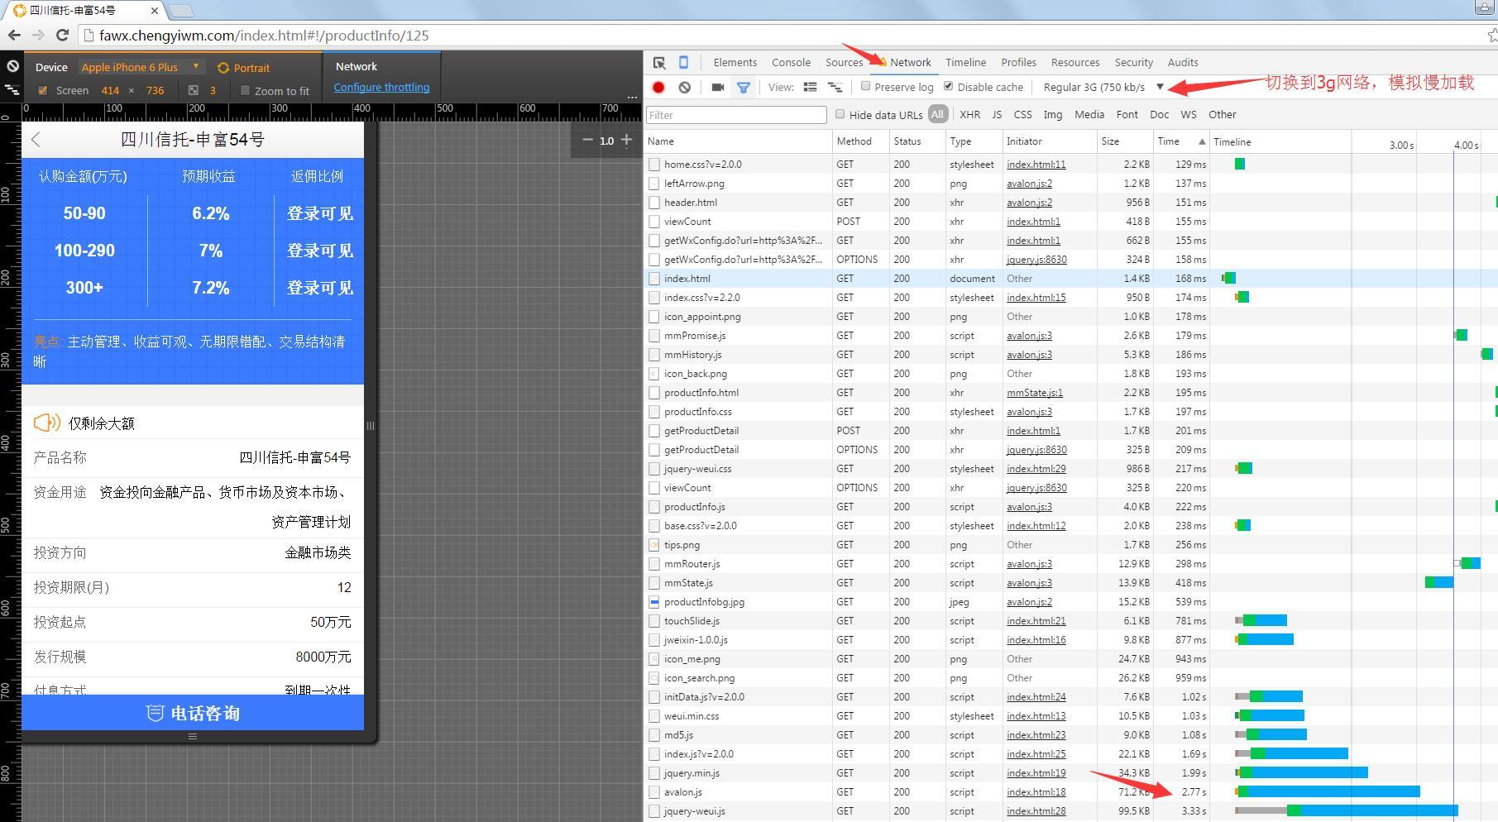
Task: Click the device toolbar more options dots
Action: pyautogui.click(x=632, y=97)
